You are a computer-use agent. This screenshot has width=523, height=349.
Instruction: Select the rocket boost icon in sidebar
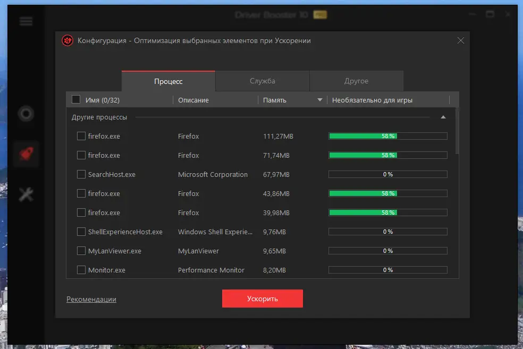click(27, 154)
